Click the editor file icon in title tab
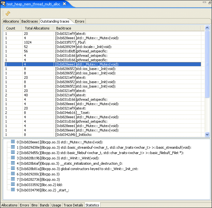 click(x=3, y=4)
